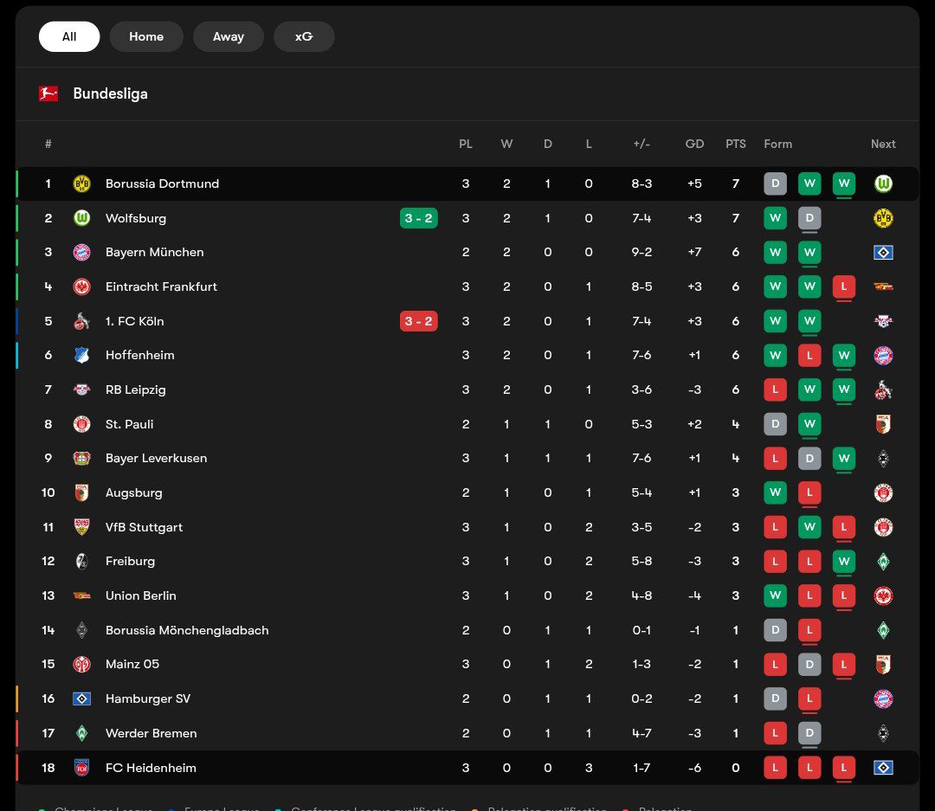Click Borussia Dortmund's club crest
The height and width of the screenshot is (811, 935).
[x=81, y=183]
